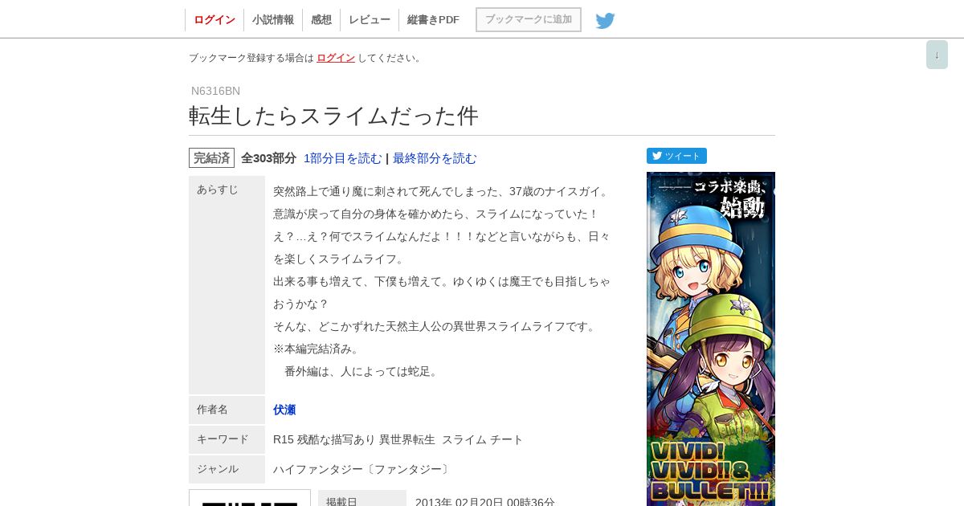Follow the 最終部分を読む link
The width and height of the screenshot is (964, 506).
[x=435, y=158]
